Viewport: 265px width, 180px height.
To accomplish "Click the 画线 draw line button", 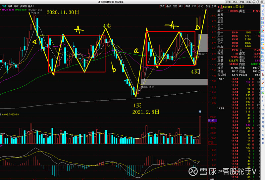I will click(x=188, y=6).
